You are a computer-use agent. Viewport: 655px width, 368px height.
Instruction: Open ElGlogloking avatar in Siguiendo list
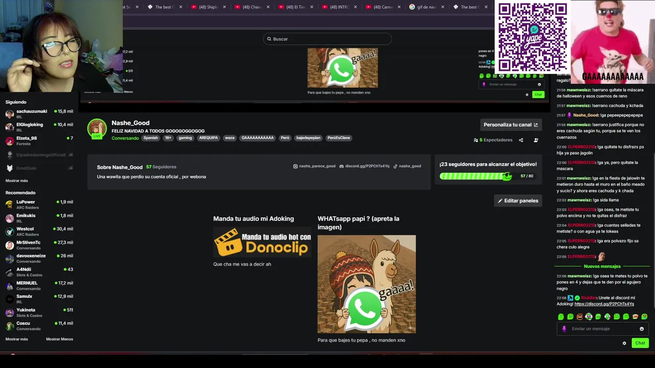pyautogui.click(x=10, y=127)
